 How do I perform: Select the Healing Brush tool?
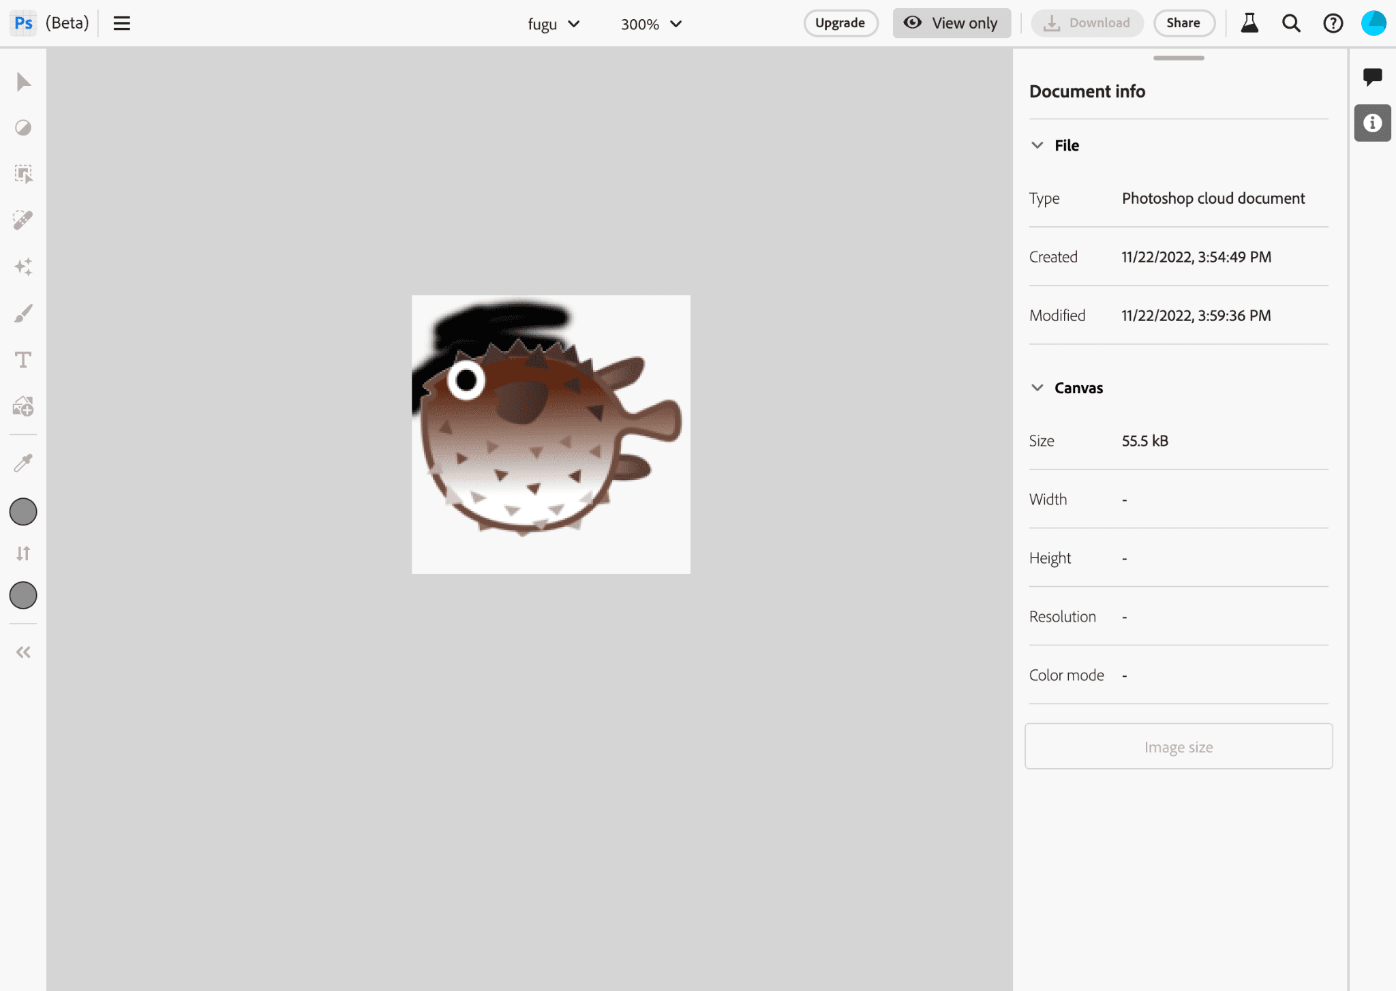pos(22,220)
